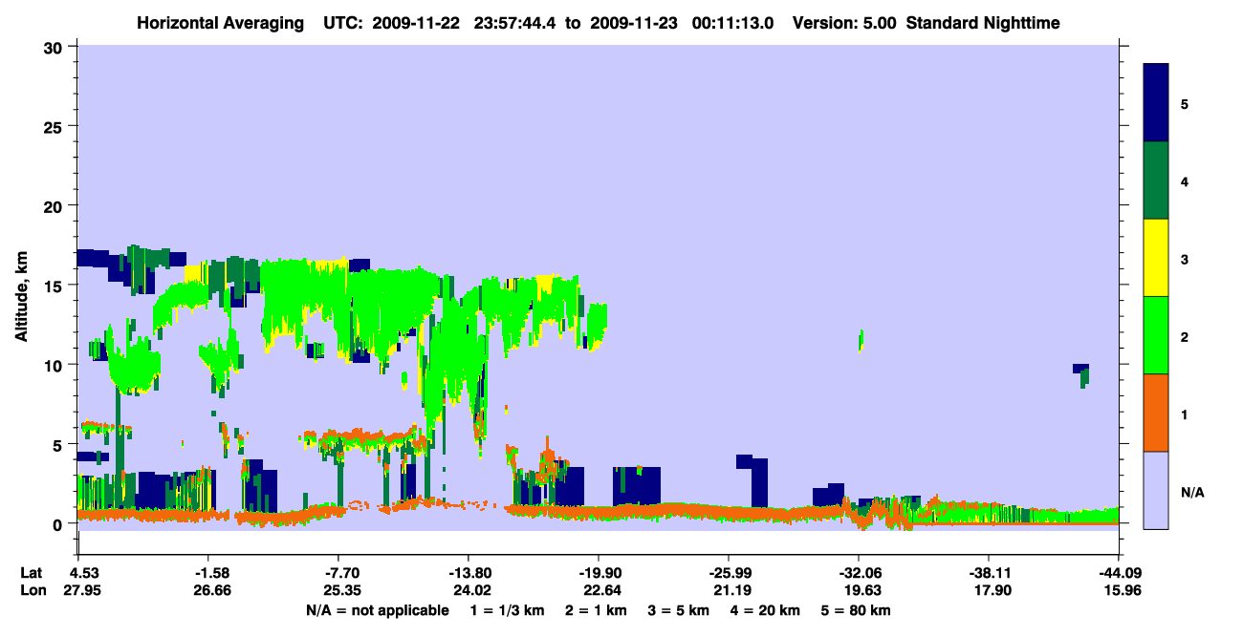
Task: Click the latitude value '-25.99'
Action: click(728, 573)
